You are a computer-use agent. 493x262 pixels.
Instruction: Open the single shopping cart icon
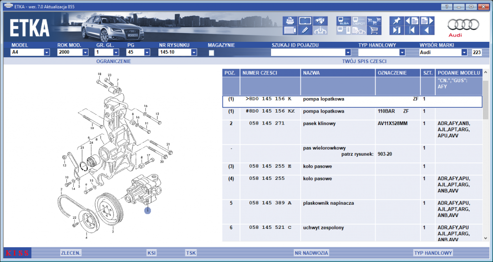click(374, 30)
